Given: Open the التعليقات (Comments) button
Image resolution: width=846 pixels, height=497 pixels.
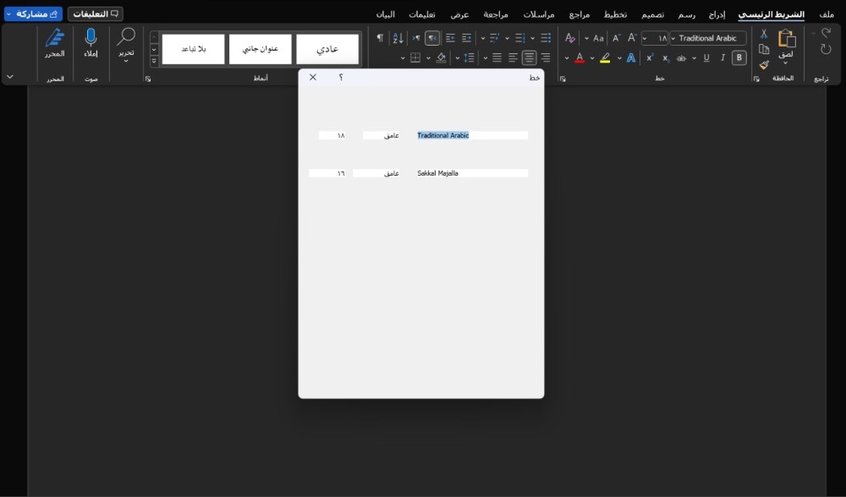Looking at the screenshot, I should pos(96,14).
